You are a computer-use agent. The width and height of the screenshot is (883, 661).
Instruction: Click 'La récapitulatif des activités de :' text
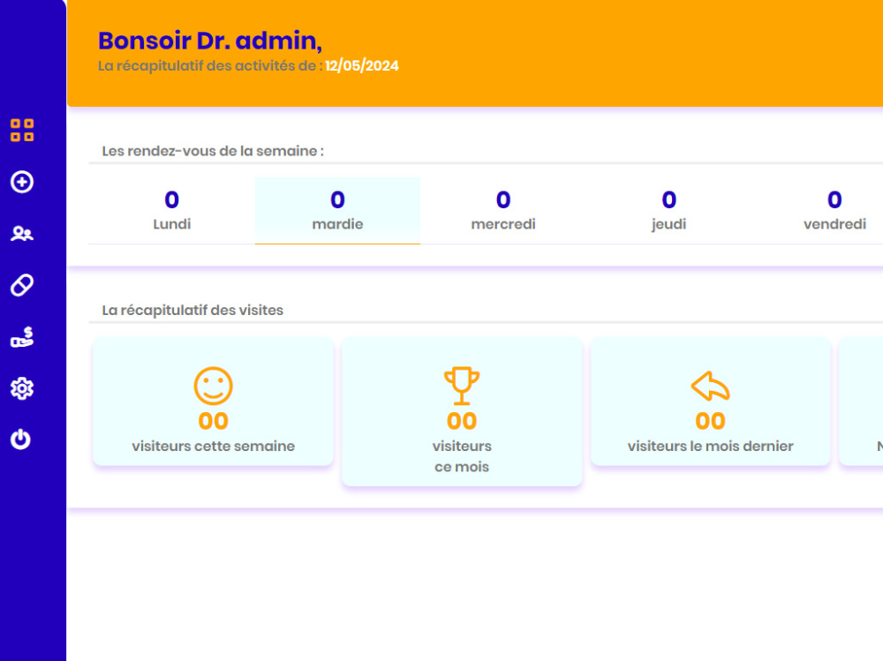(x=211, y=66)
